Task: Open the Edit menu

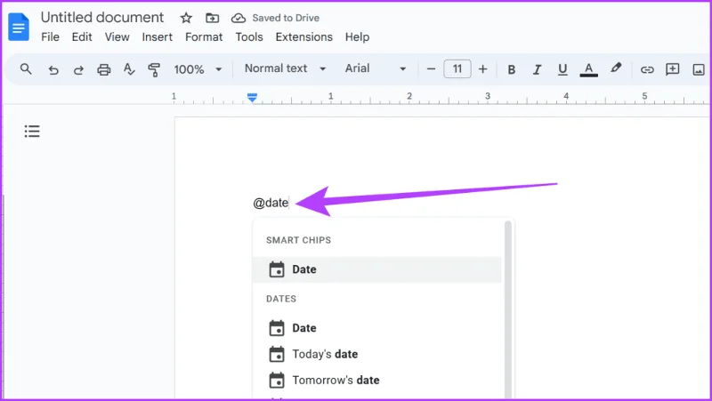Action: 82,36
